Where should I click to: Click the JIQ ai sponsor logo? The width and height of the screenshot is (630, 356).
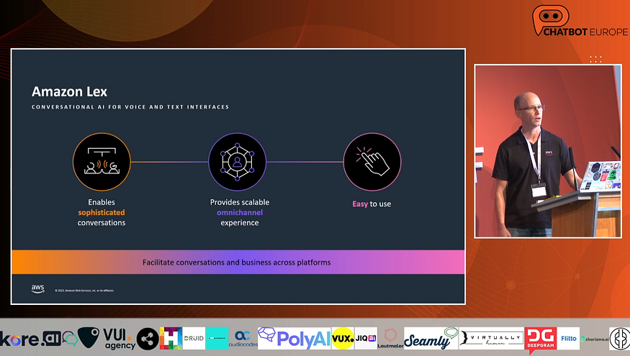pos(366,338)
